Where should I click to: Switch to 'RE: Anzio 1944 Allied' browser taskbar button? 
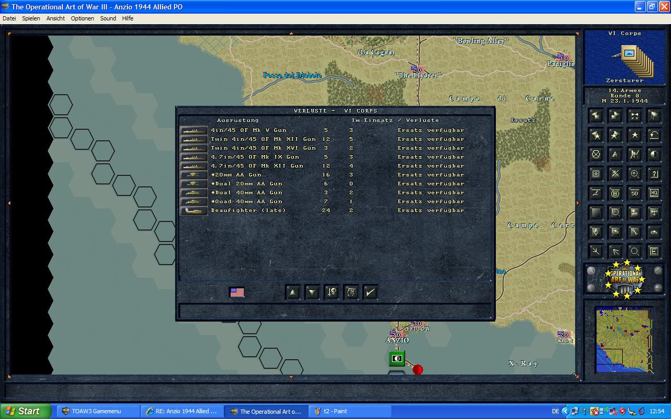click(x=182, y=411)
